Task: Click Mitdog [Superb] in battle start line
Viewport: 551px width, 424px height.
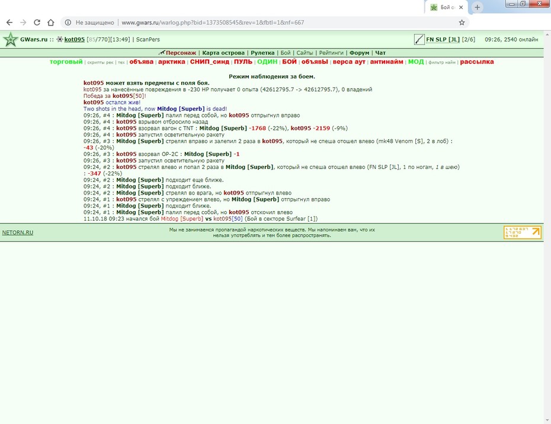Action: [182, 219]
